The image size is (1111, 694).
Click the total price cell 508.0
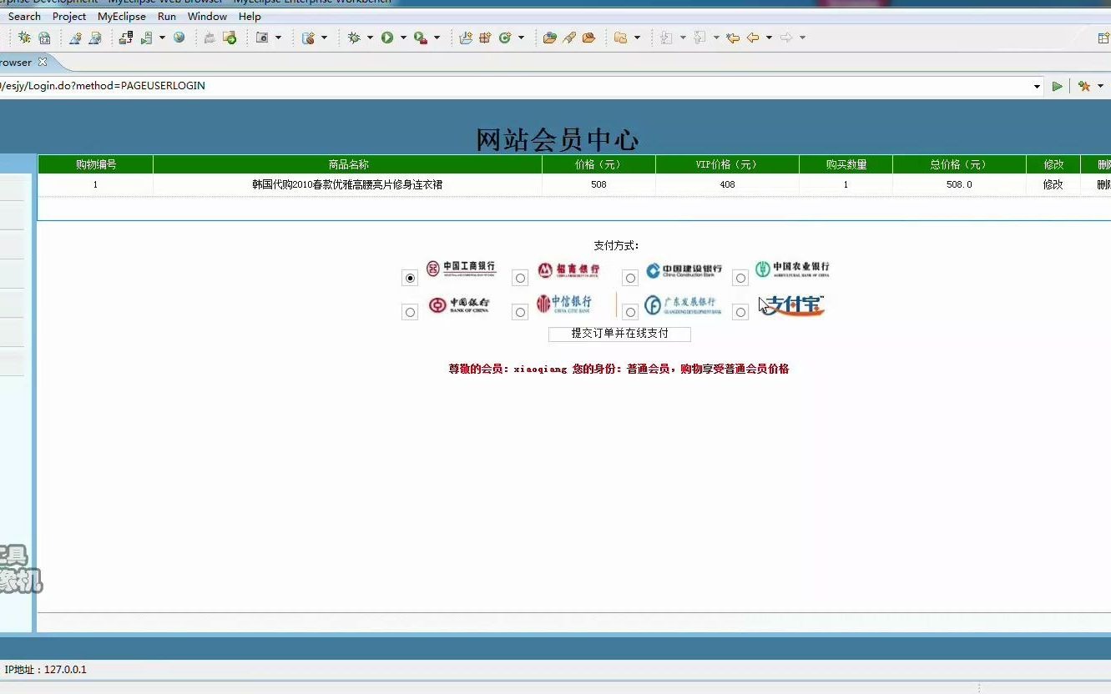pos(959,184)
